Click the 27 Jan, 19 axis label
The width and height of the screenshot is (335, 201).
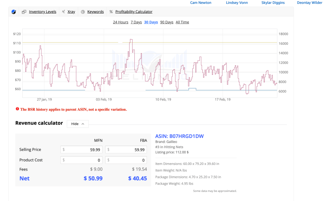tap(44, 100)
